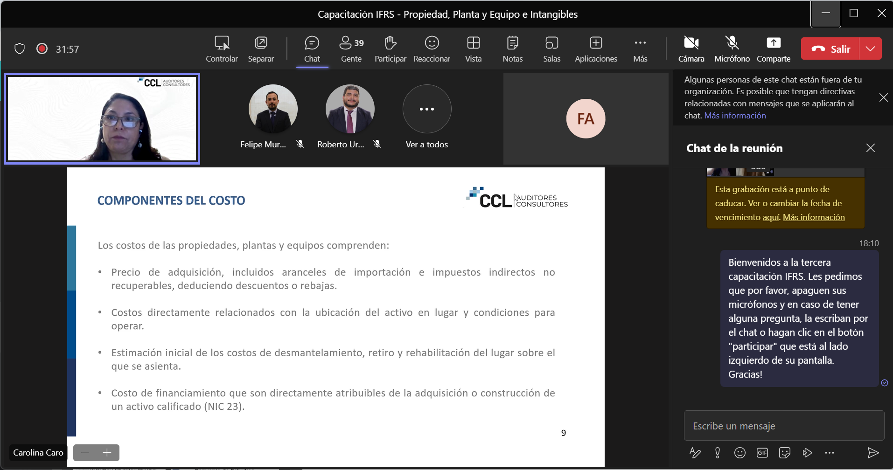This screenshot has height=470, width=893.
Task: Open the message format options icon
Action: click(695, 453)
